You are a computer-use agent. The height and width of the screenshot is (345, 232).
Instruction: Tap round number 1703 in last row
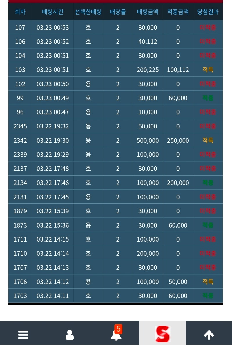(x=20, y=296)
